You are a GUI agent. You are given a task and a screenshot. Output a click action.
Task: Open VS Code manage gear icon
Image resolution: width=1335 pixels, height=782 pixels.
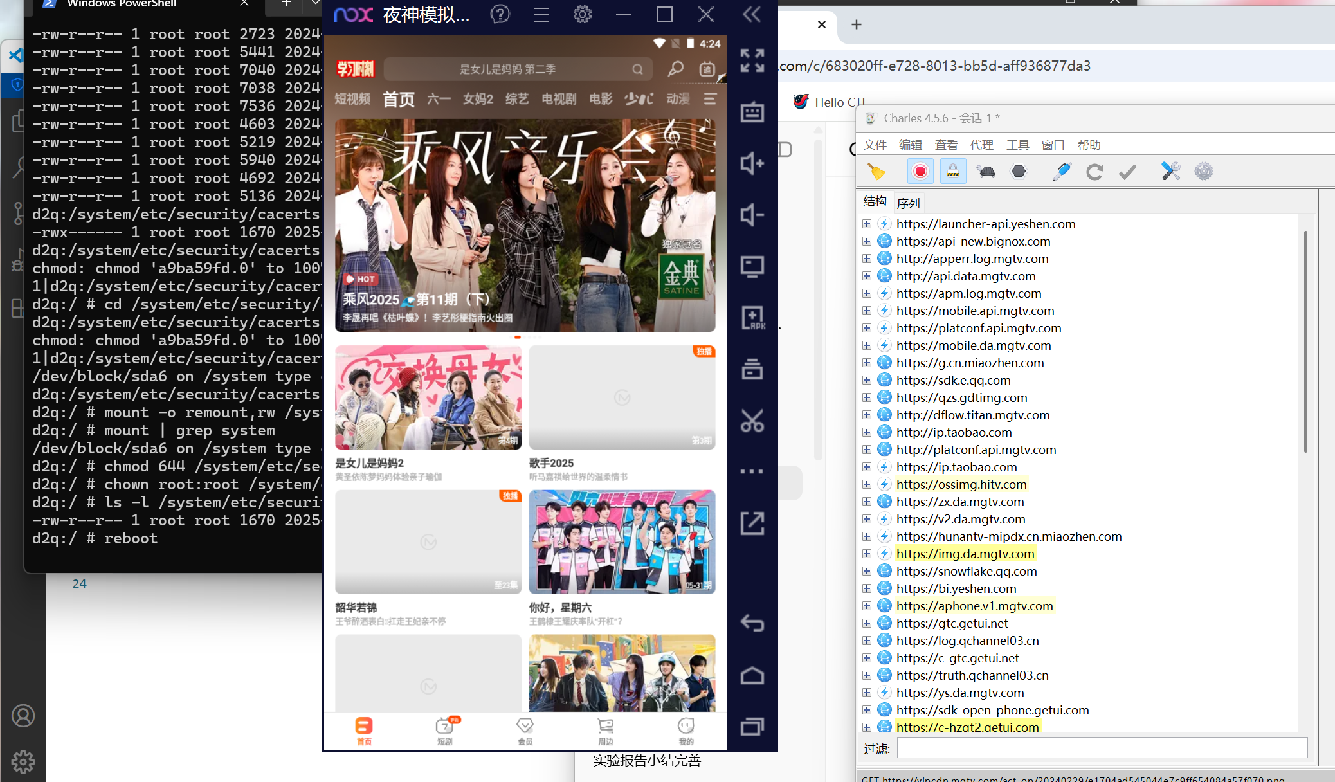click(23, 762)
